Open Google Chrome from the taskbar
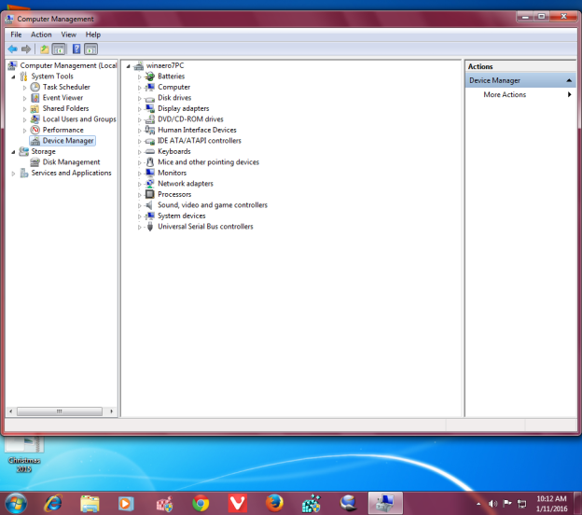This screenshot has height=515, width=582. click(x=201, y=504)
